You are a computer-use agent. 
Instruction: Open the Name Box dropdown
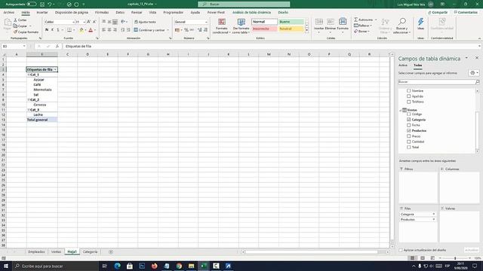point(24,46)
